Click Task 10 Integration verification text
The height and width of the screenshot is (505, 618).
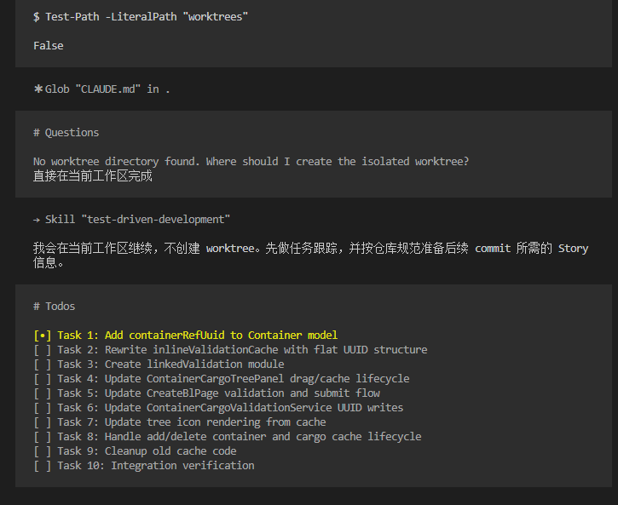coord(156,466)
